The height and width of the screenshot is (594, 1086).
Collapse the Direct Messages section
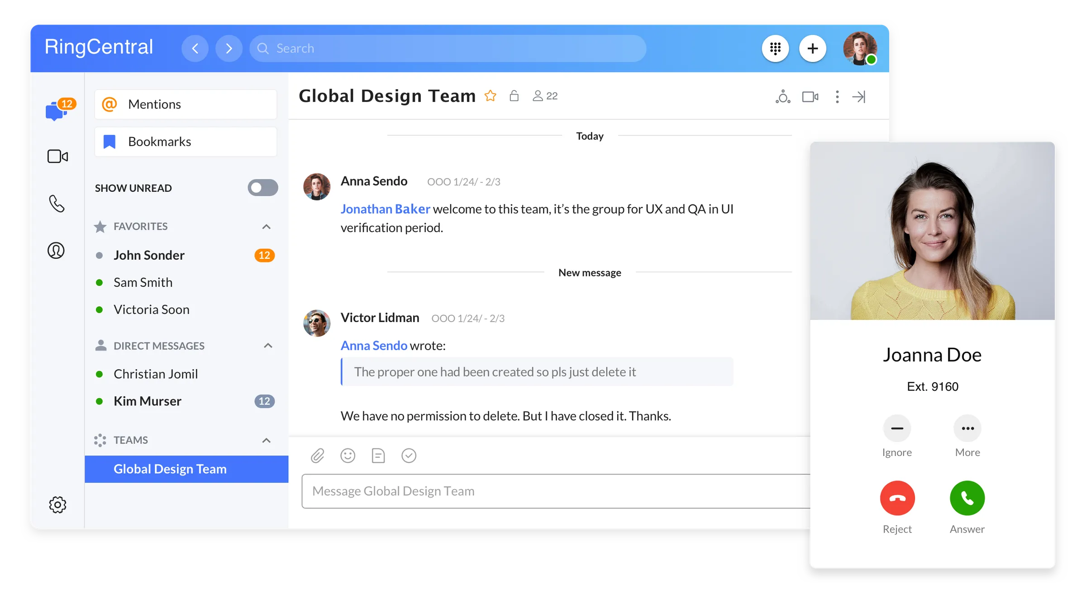tap(268, 346)
